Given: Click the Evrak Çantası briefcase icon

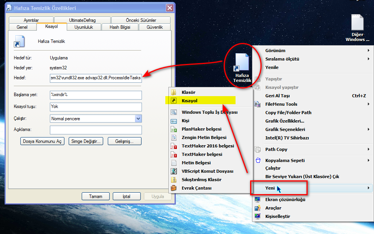Looking at the screenshot, I should click(174, 188).
